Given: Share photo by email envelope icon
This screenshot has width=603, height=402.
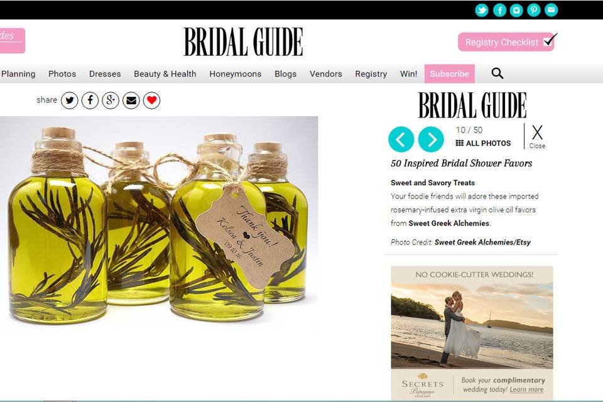Looking at the screenshot, I should click(x=131, y=100).
